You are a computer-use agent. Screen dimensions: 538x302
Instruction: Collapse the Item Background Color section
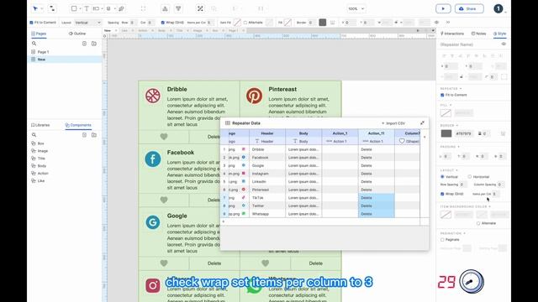pyautogui.click(x=465, y=206)
